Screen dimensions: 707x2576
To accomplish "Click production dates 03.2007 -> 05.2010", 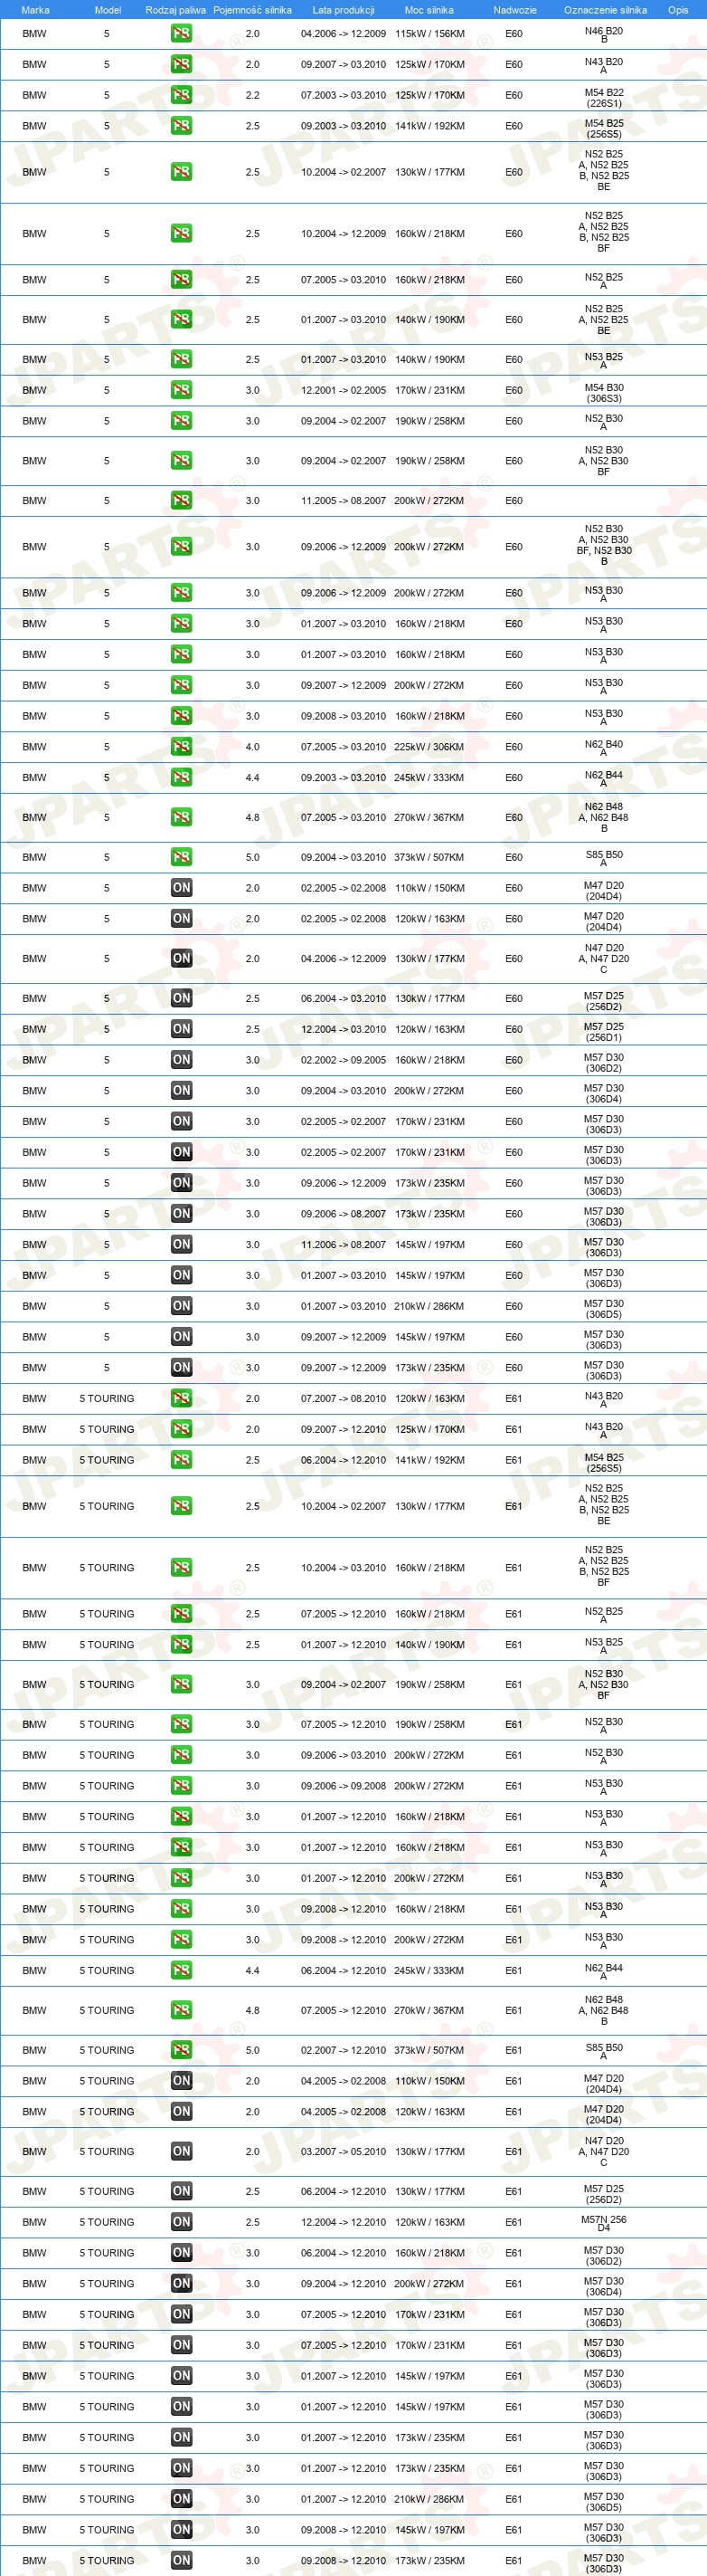I will point(344,2152).
